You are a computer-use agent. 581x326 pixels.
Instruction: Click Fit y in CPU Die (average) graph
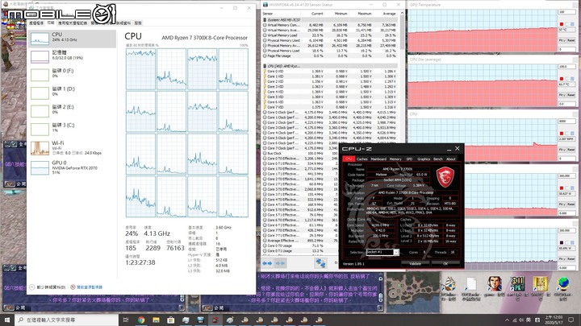click(562, 95)
